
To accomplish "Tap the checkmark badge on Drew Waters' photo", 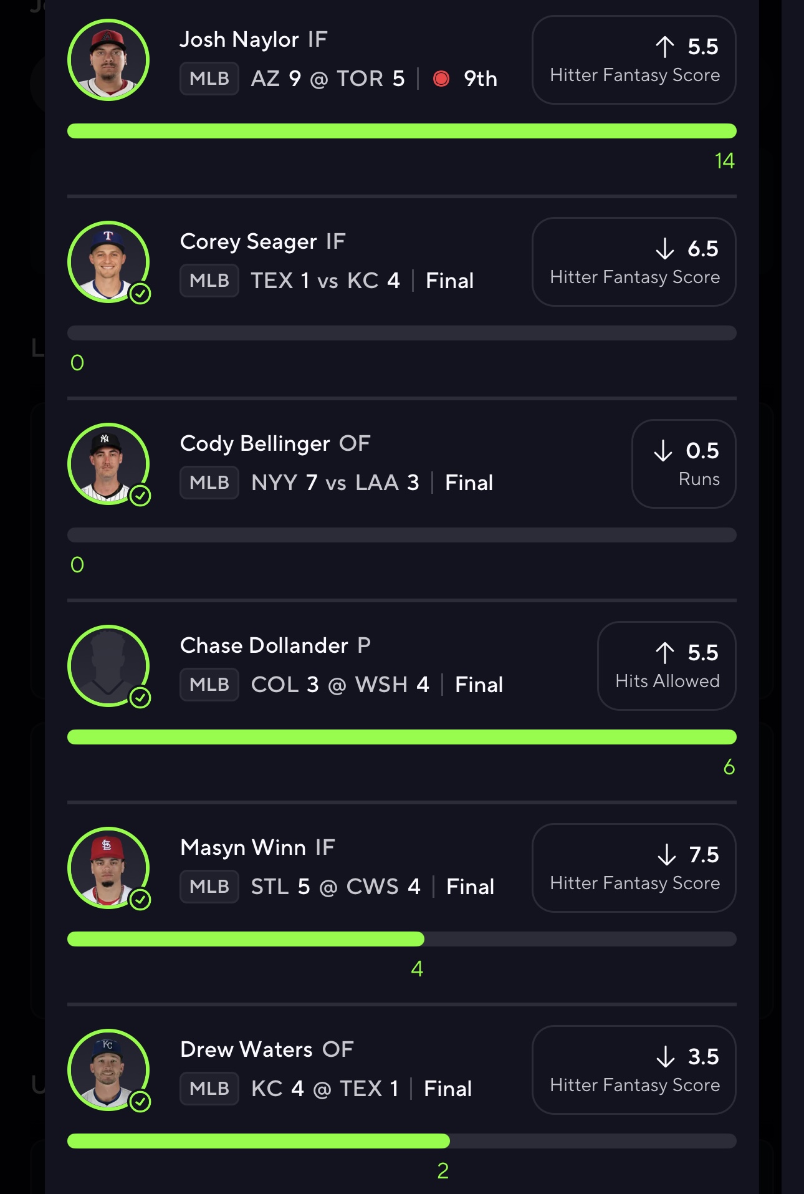I will coord(140,1102).
